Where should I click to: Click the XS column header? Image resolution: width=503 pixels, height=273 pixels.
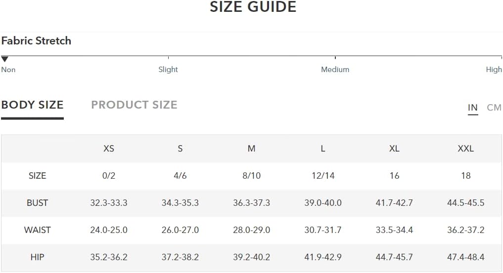click(x=109, y=149)
